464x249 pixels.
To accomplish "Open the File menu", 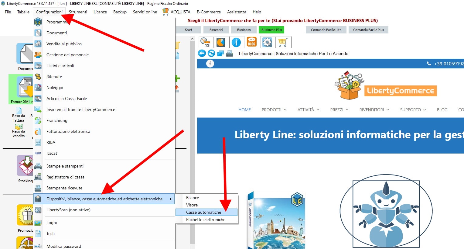I will click(x=8, y=12).
